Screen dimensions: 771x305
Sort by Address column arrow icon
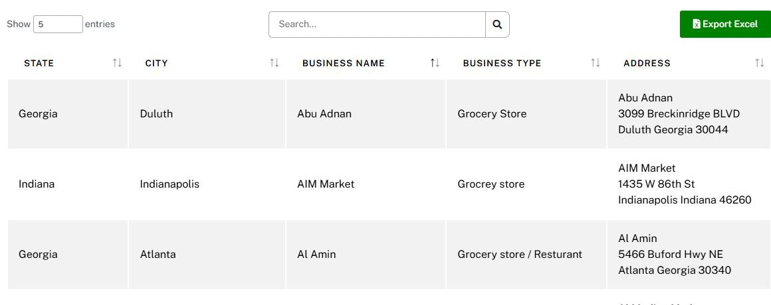click(x=759, y=63)
